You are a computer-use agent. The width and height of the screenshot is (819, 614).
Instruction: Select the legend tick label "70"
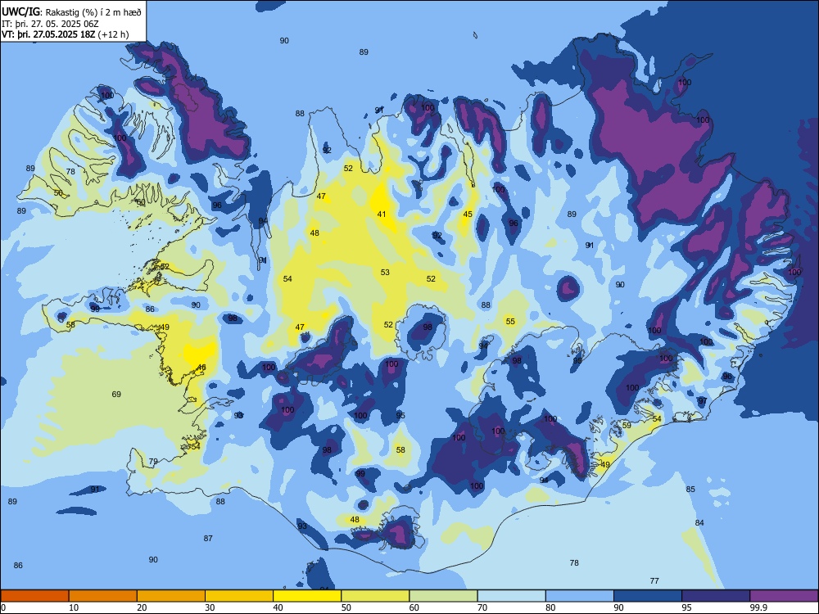(482, 607)
